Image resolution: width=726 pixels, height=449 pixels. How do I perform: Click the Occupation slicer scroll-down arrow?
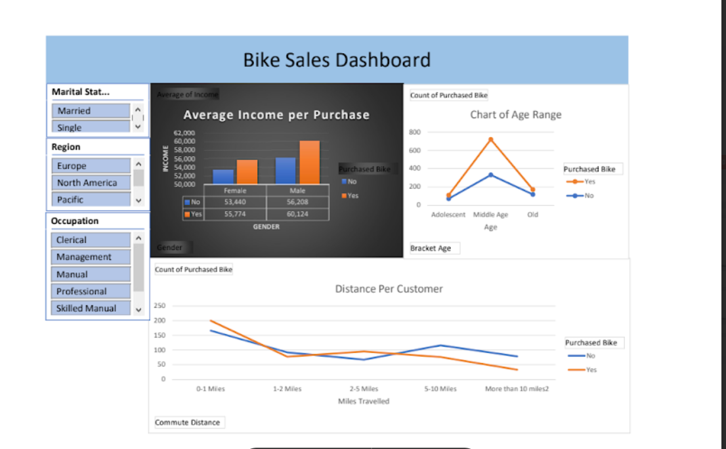pyautogui.click(x=138, y=309)
